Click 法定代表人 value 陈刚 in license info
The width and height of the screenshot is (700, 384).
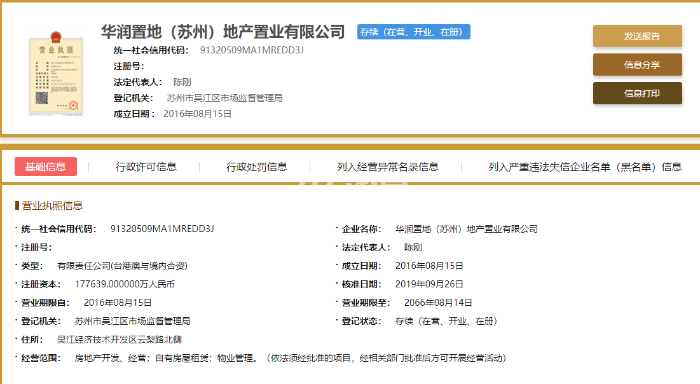[413, 247]
